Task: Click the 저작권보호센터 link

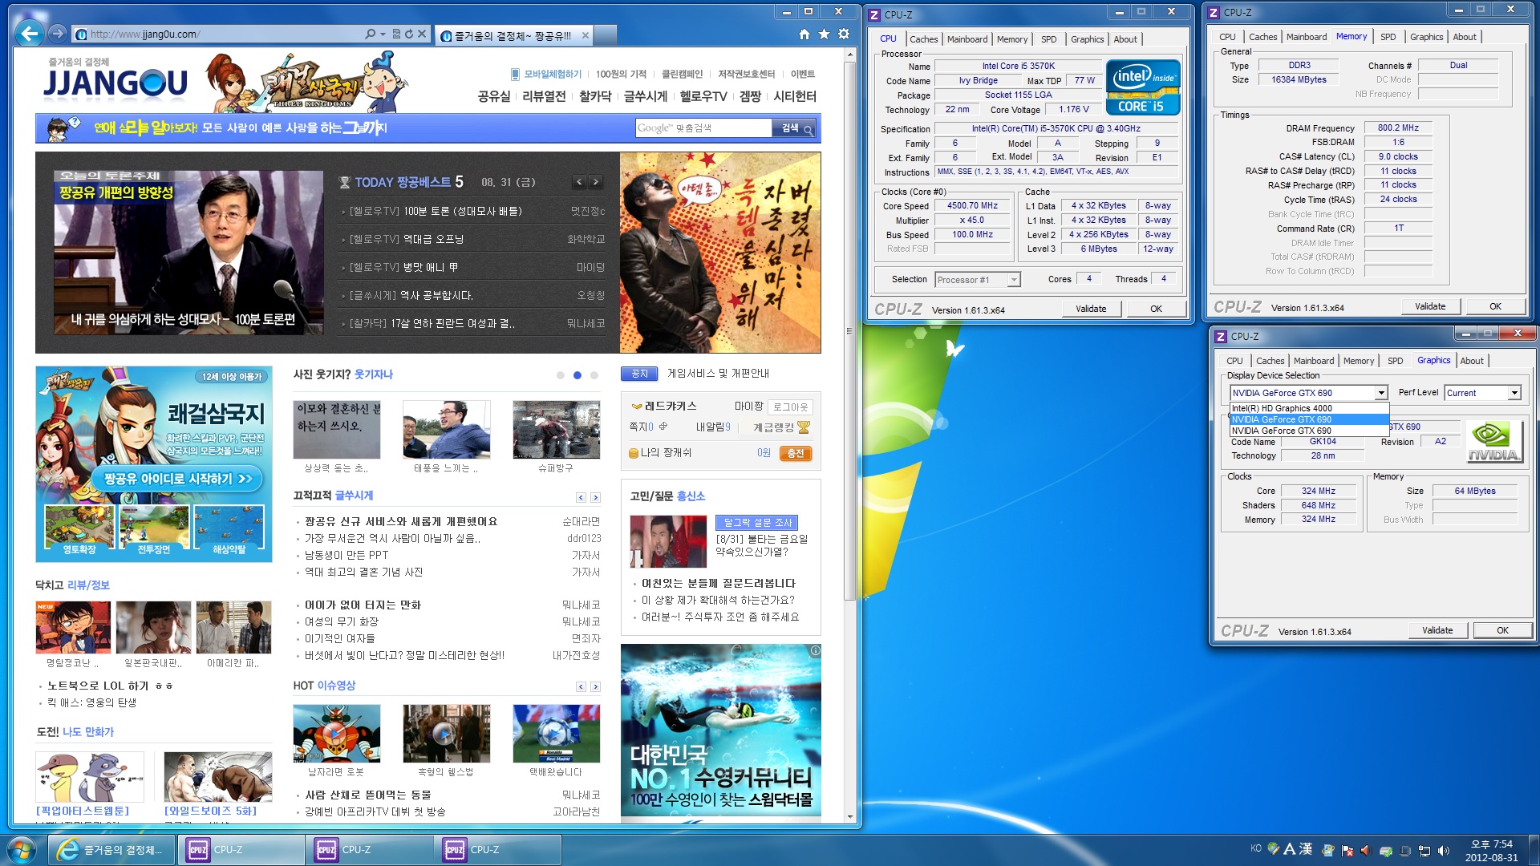Action: pos(746,74)
